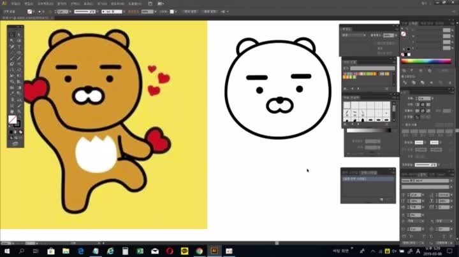Enable the Dashed Line checkbox

(x=404, y=125)
